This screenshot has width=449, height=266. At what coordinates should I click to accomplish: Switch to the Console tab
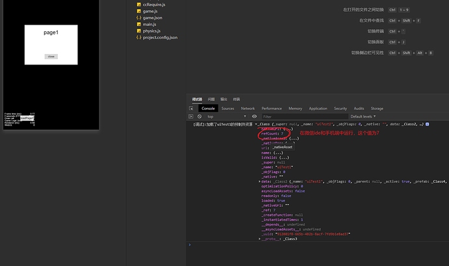208,108
